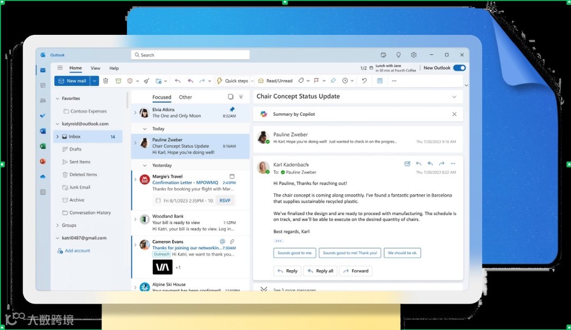Toggle Read/Unread for selected message

[x=275, y=81]
